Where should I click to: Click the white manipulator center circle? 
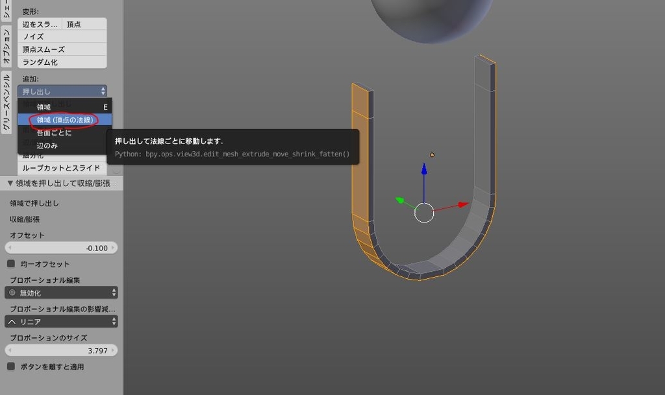pyautogui.click(x=423, y=213)
